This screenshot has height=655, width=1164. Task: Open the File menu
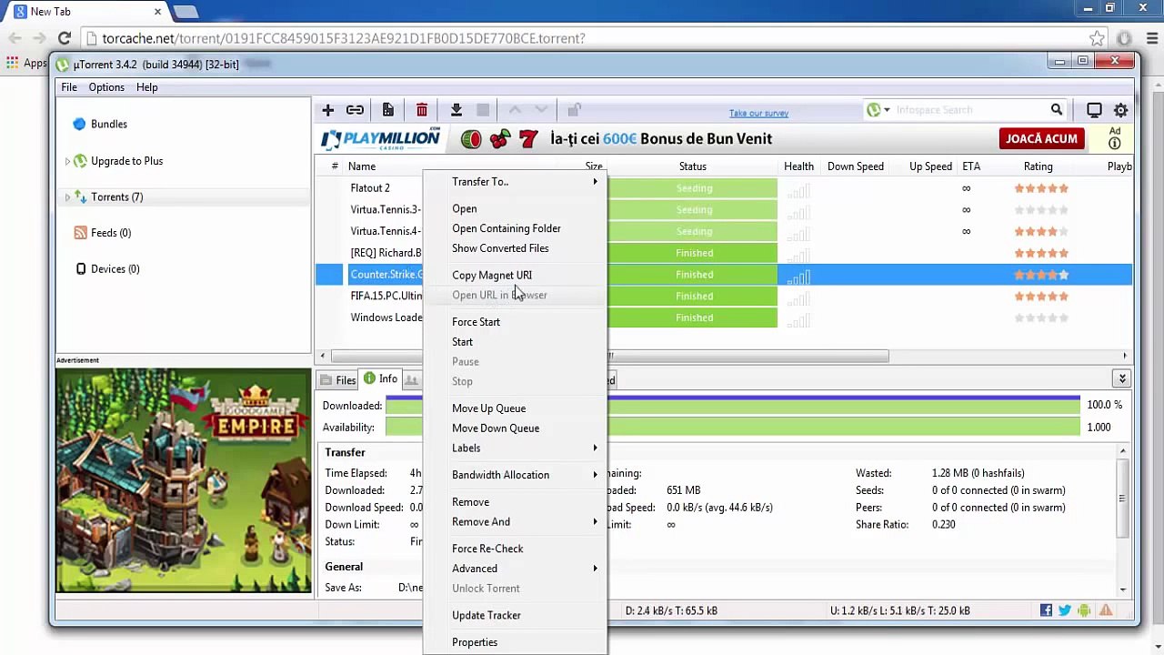tap(69, 87)
